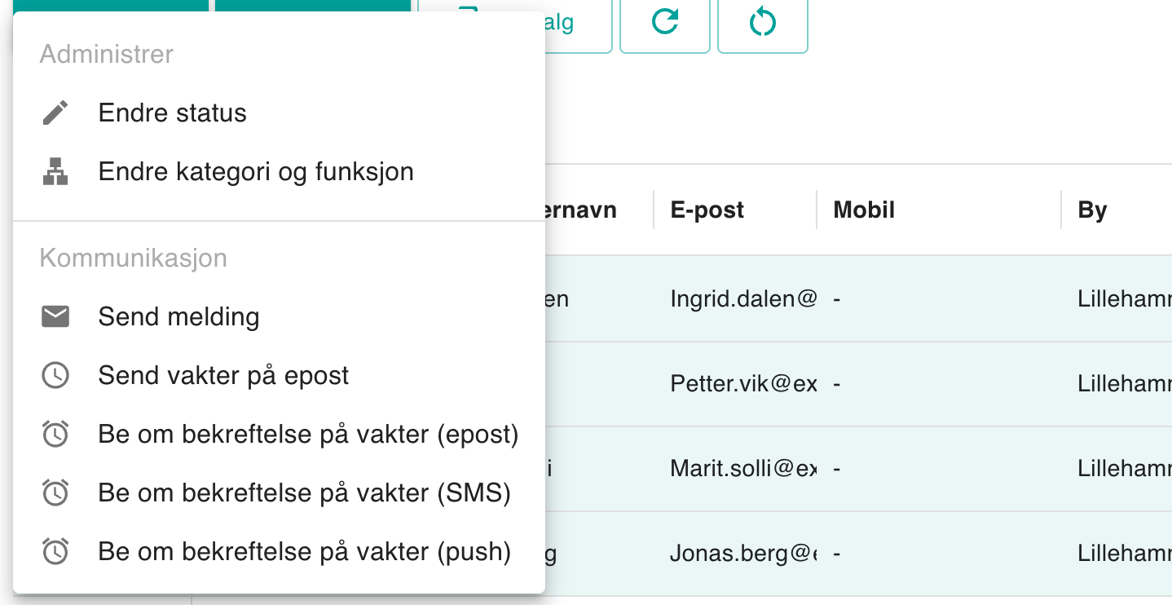Viewport: 1172px width, 605px height.
Task: Select Be om bekreftelse på vakter (epost)
Action: coord(279,434)
